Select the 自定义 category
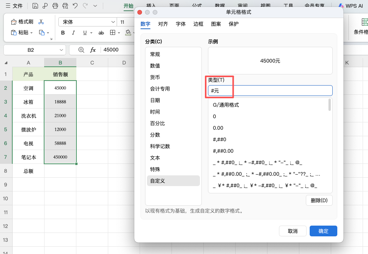 (x=173, y=181)
